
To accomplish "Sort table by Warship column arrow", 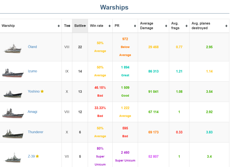I will tap(59, 26).
